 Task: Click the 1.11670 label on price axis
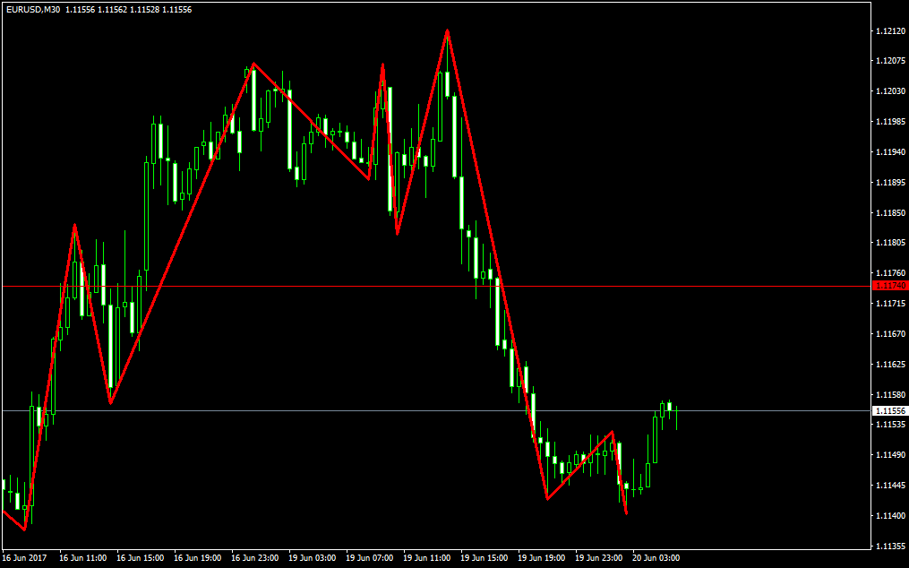pos(888,334)
